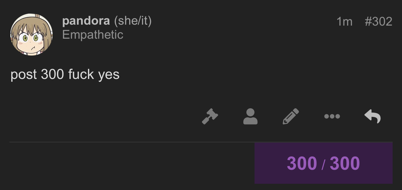Click the post text "post 300 fuck yes"
Screen dimensions: 402x190
[65, 75]
